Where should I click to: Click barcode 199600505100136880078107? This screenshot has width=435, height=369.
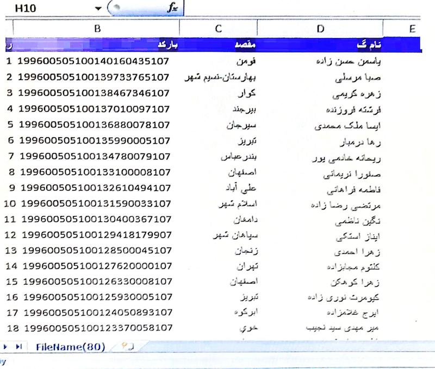(x=94, y=125)
